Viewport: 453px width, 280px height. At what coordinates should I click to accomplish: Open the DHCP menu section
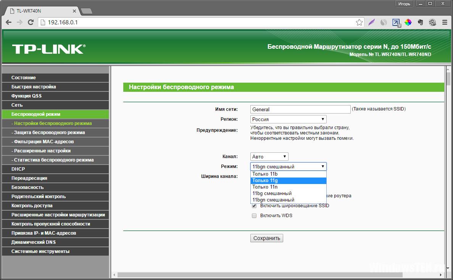pyautogui.click(x=55, y=169)
